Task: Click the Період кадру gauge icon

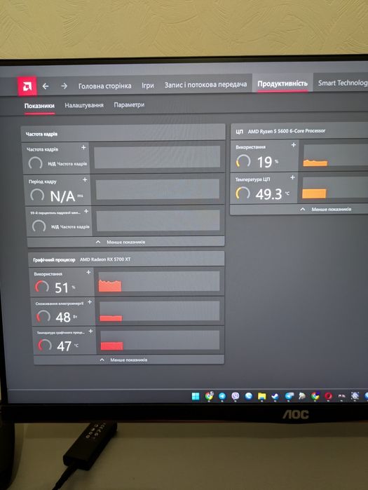Action: tap(37, 195)
